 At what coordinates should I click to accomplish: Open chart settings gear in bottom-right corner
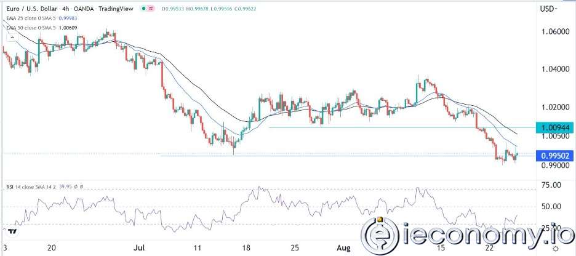[x=556, y=249]
